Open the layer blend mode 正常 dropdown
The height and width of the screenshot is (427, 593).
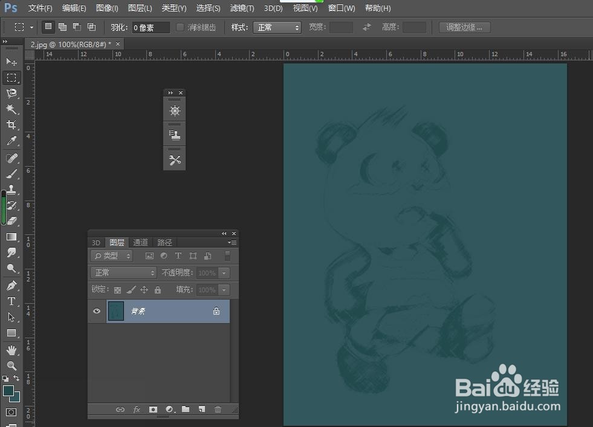coord(123,272)
